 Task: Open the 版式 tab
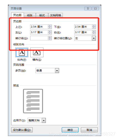click(x=42, y=15)
